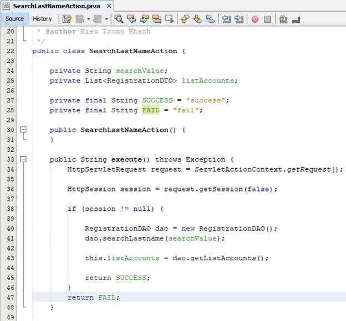This screenshot has height=321, width=346.
Task: Click the class name SearchLastNameAction on line 22
Action: point(133,51)
